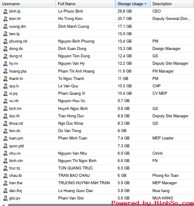
Task: Select the name Ngo Duc Khoa
Action: pyautogui.click(x=70, y=123)
